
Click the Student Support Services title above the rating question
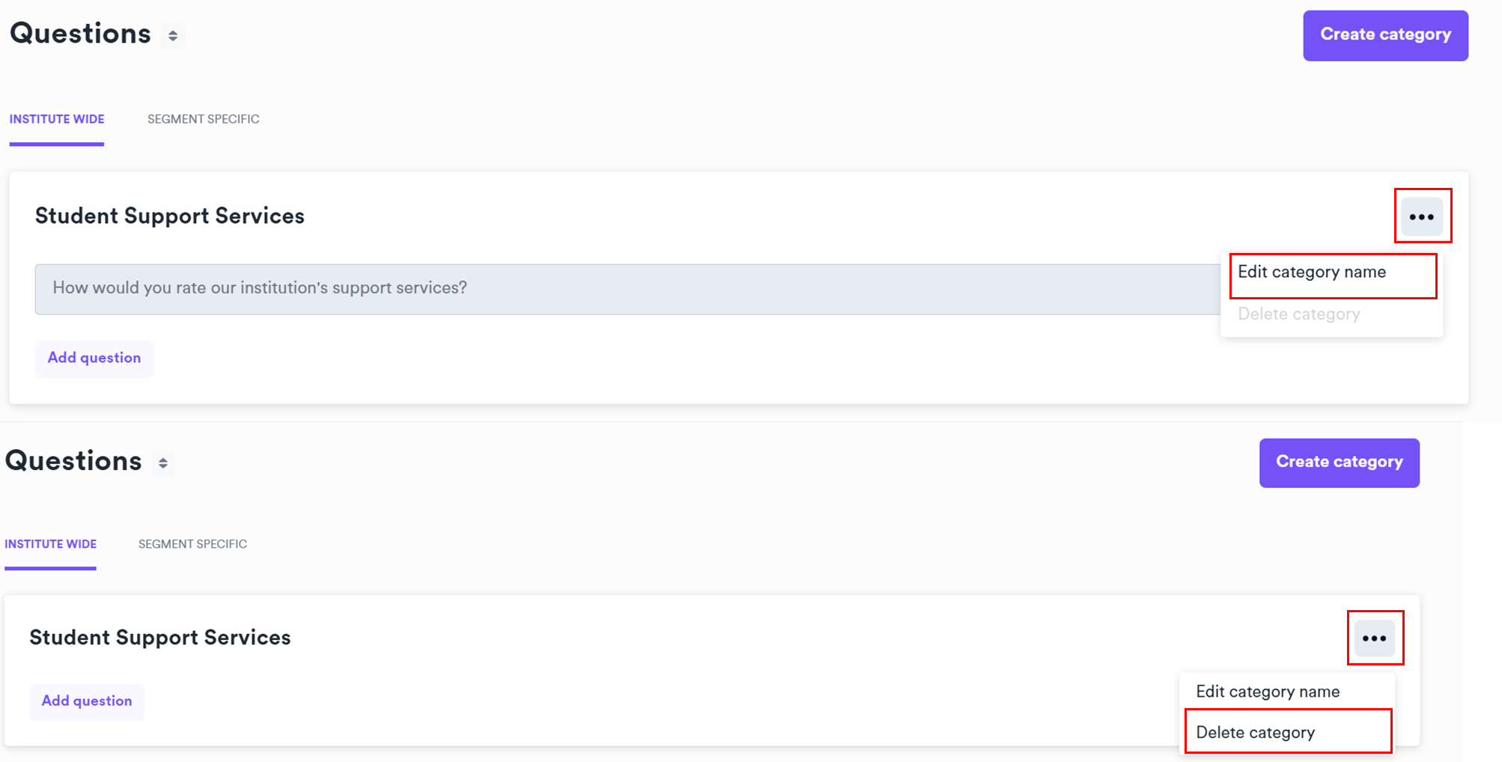point(170,216)
